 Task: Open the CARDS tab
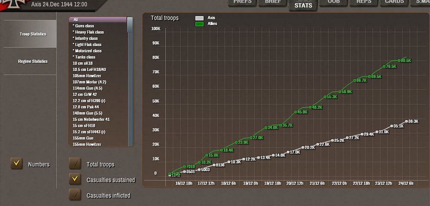[394, 2]
